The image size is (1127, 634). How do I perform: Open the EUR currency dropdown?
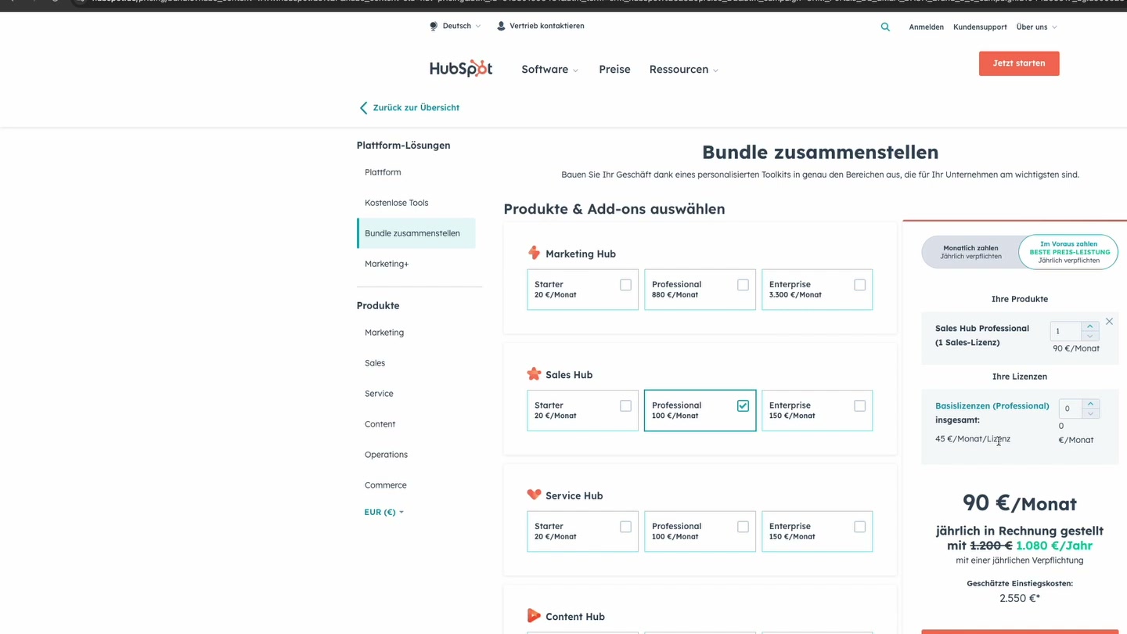tap(383, 512)
